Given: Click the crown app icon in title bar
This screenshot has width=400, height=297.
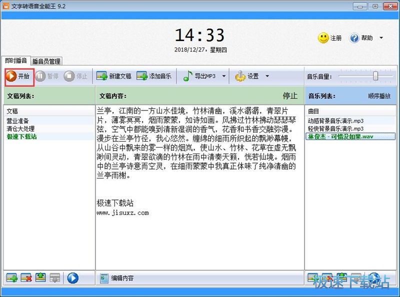Looking at the screenshot, I should (x=6, y=5).
